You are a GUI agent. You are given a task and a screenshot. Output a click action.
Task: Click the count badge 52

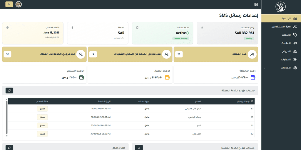pyautogui.click(x=7, y=54)
